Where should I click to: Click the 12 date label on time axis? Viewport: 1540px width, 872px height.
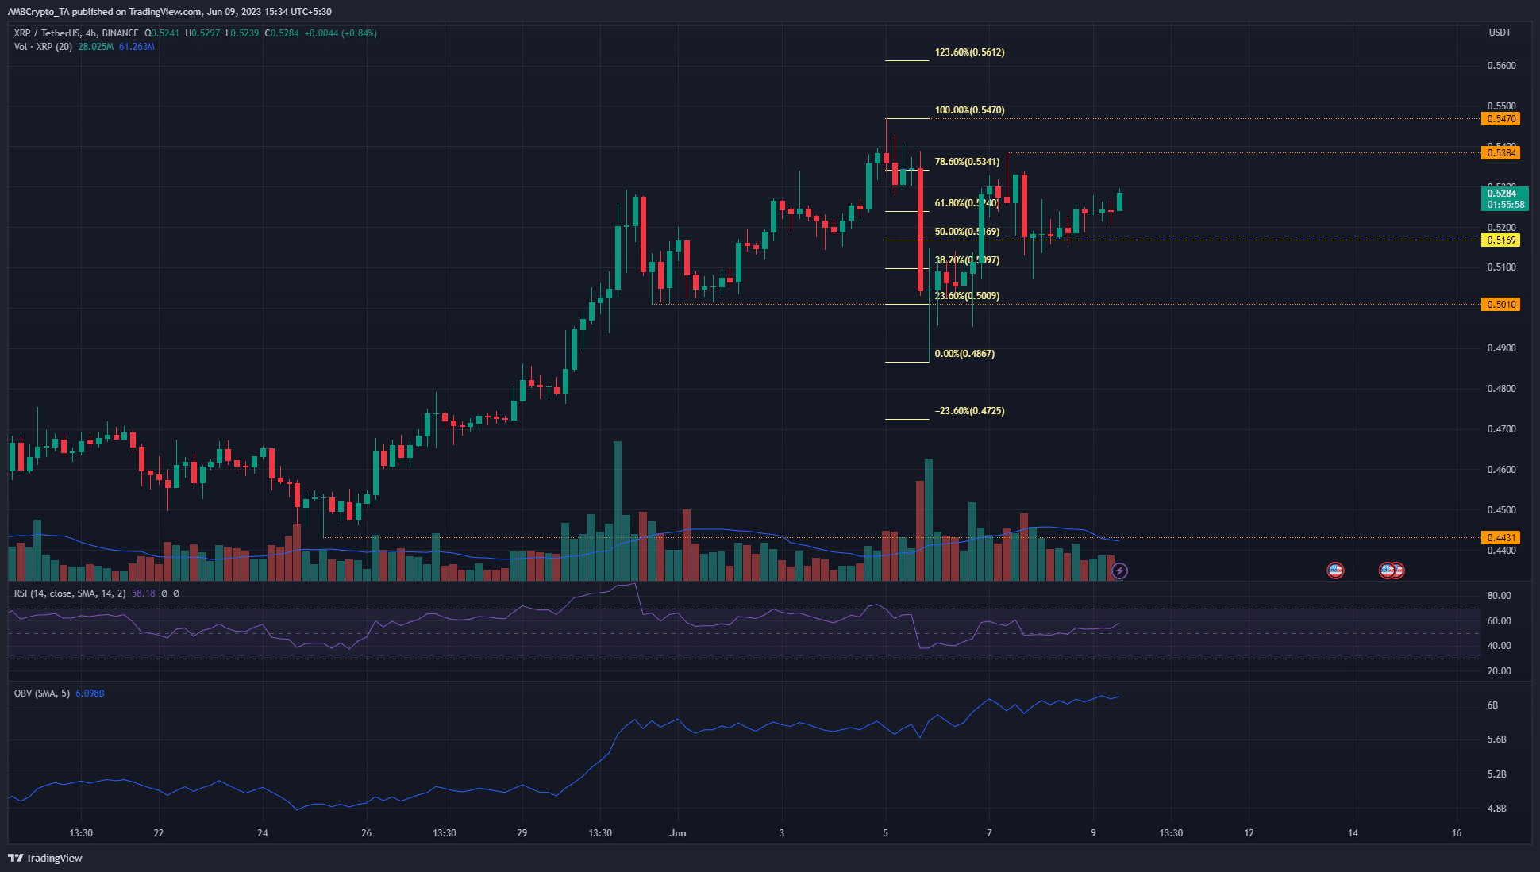pyautogui.click(x=1249, y=833)
